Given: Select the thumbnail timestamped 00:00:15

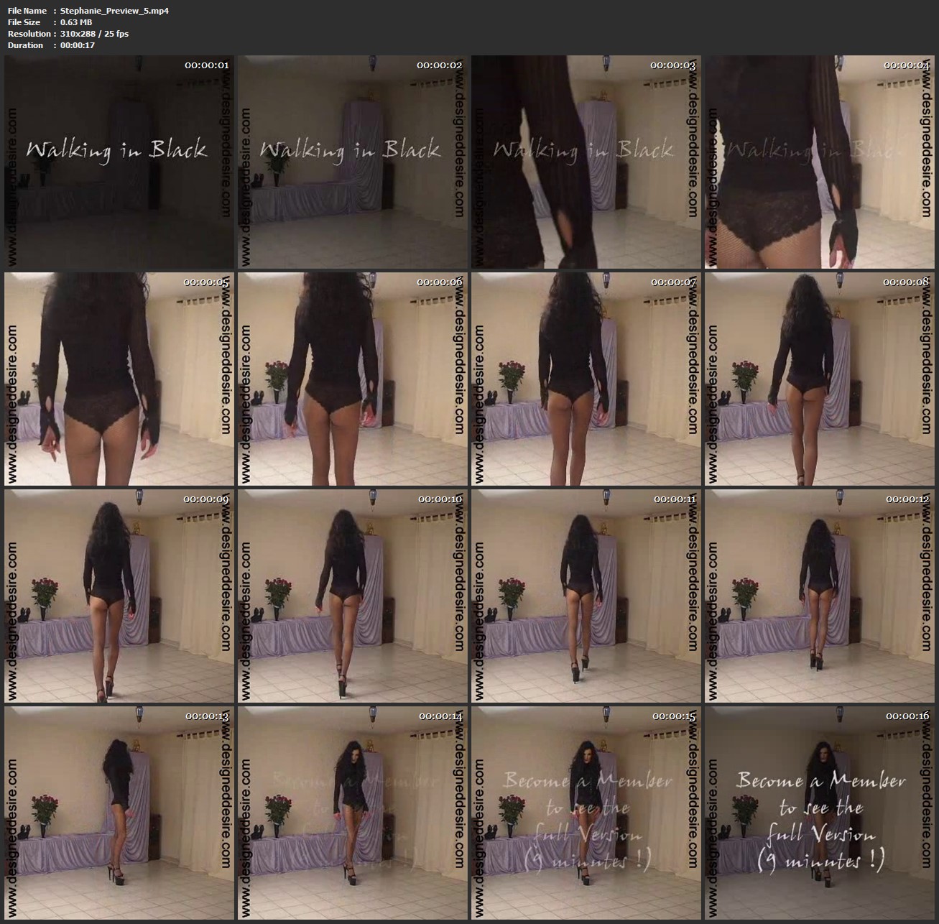Looking at the screenshot, I should coord(586,813).
